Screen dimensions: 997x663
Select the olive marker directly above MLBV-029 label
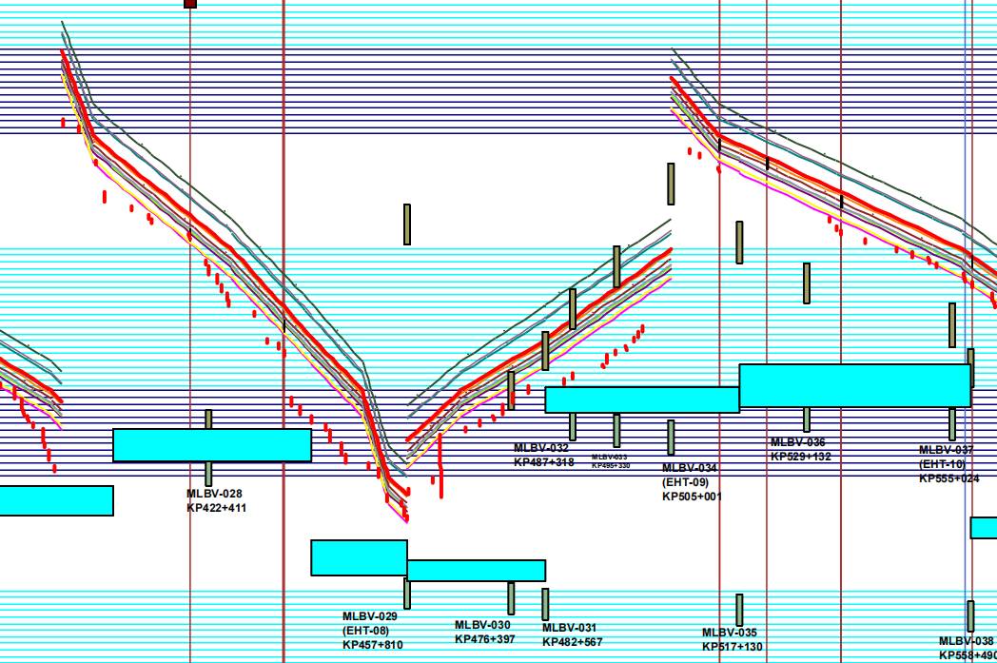(407, 593)
